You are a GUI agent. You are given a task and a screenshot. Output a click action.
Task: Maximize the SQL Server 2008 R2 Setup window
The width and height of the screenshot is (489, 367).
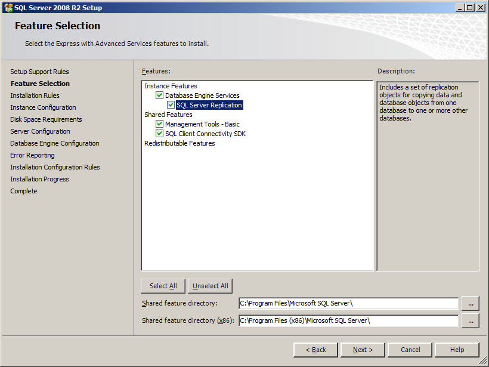tap(469, 8)
